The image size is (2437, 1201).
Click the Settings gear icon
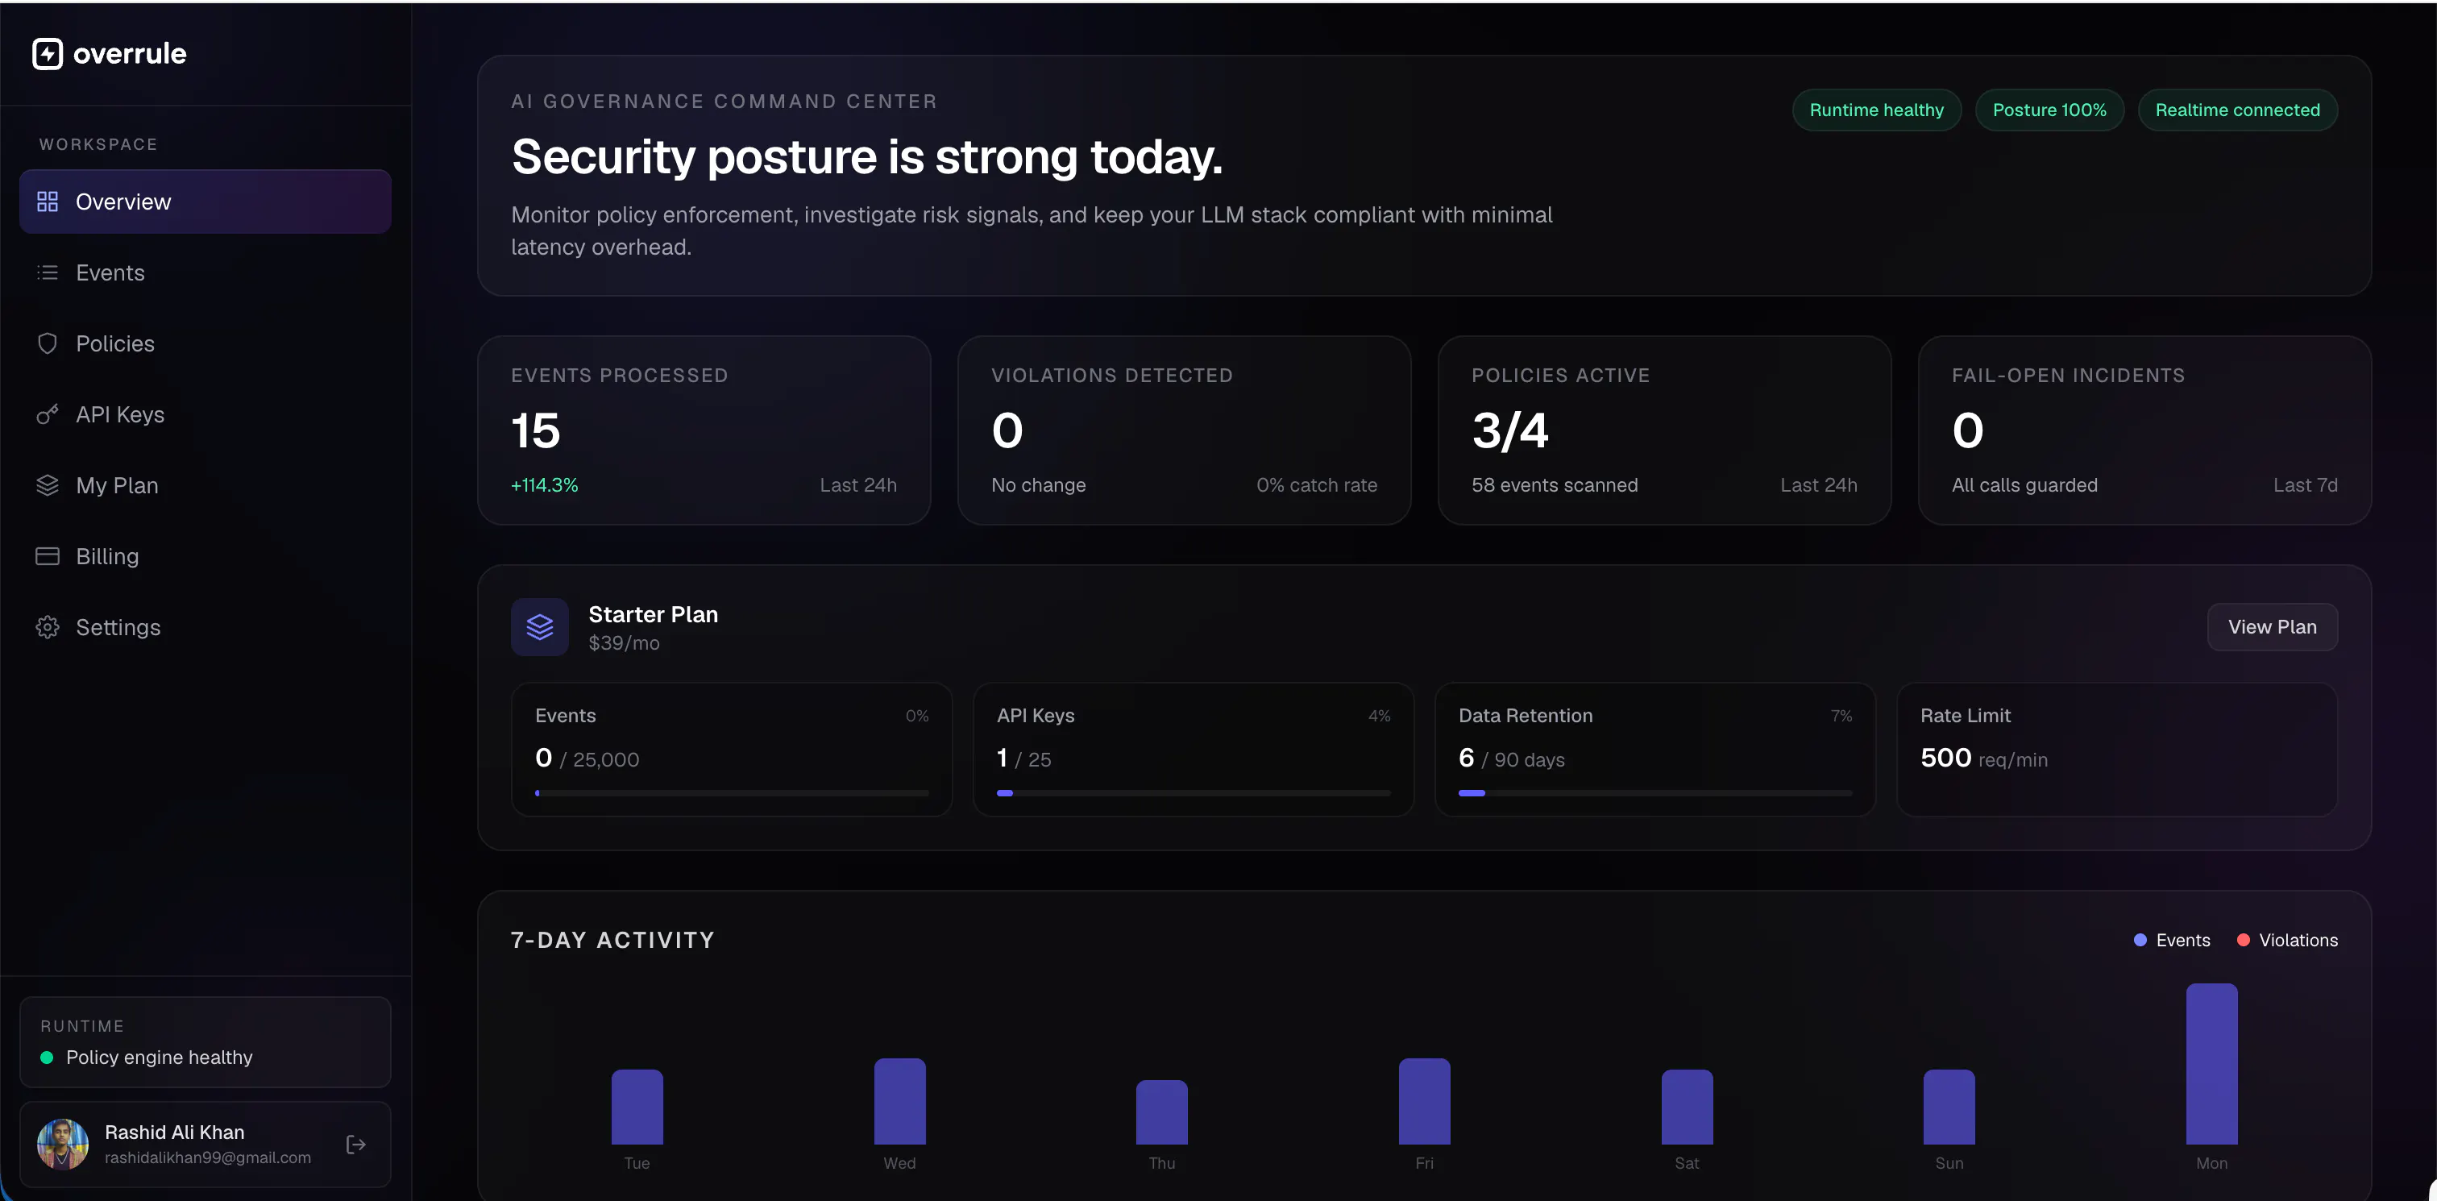48,627
